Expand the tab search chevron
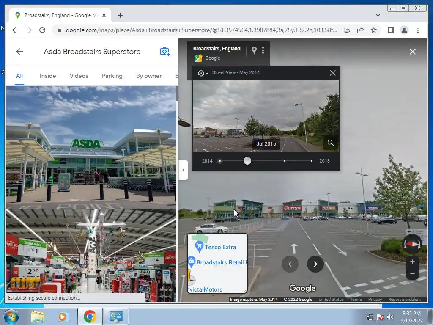Screen dimensions: 433x325 point(378,15)
